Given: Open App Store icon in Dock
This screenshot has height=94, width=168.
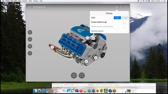Looking at the screenshot, I should (x=89, y=91).
